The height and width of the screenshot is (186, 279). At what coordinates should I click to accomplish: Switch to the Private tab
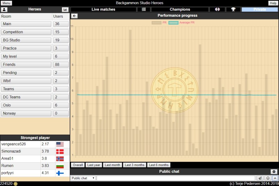point(259,9)
